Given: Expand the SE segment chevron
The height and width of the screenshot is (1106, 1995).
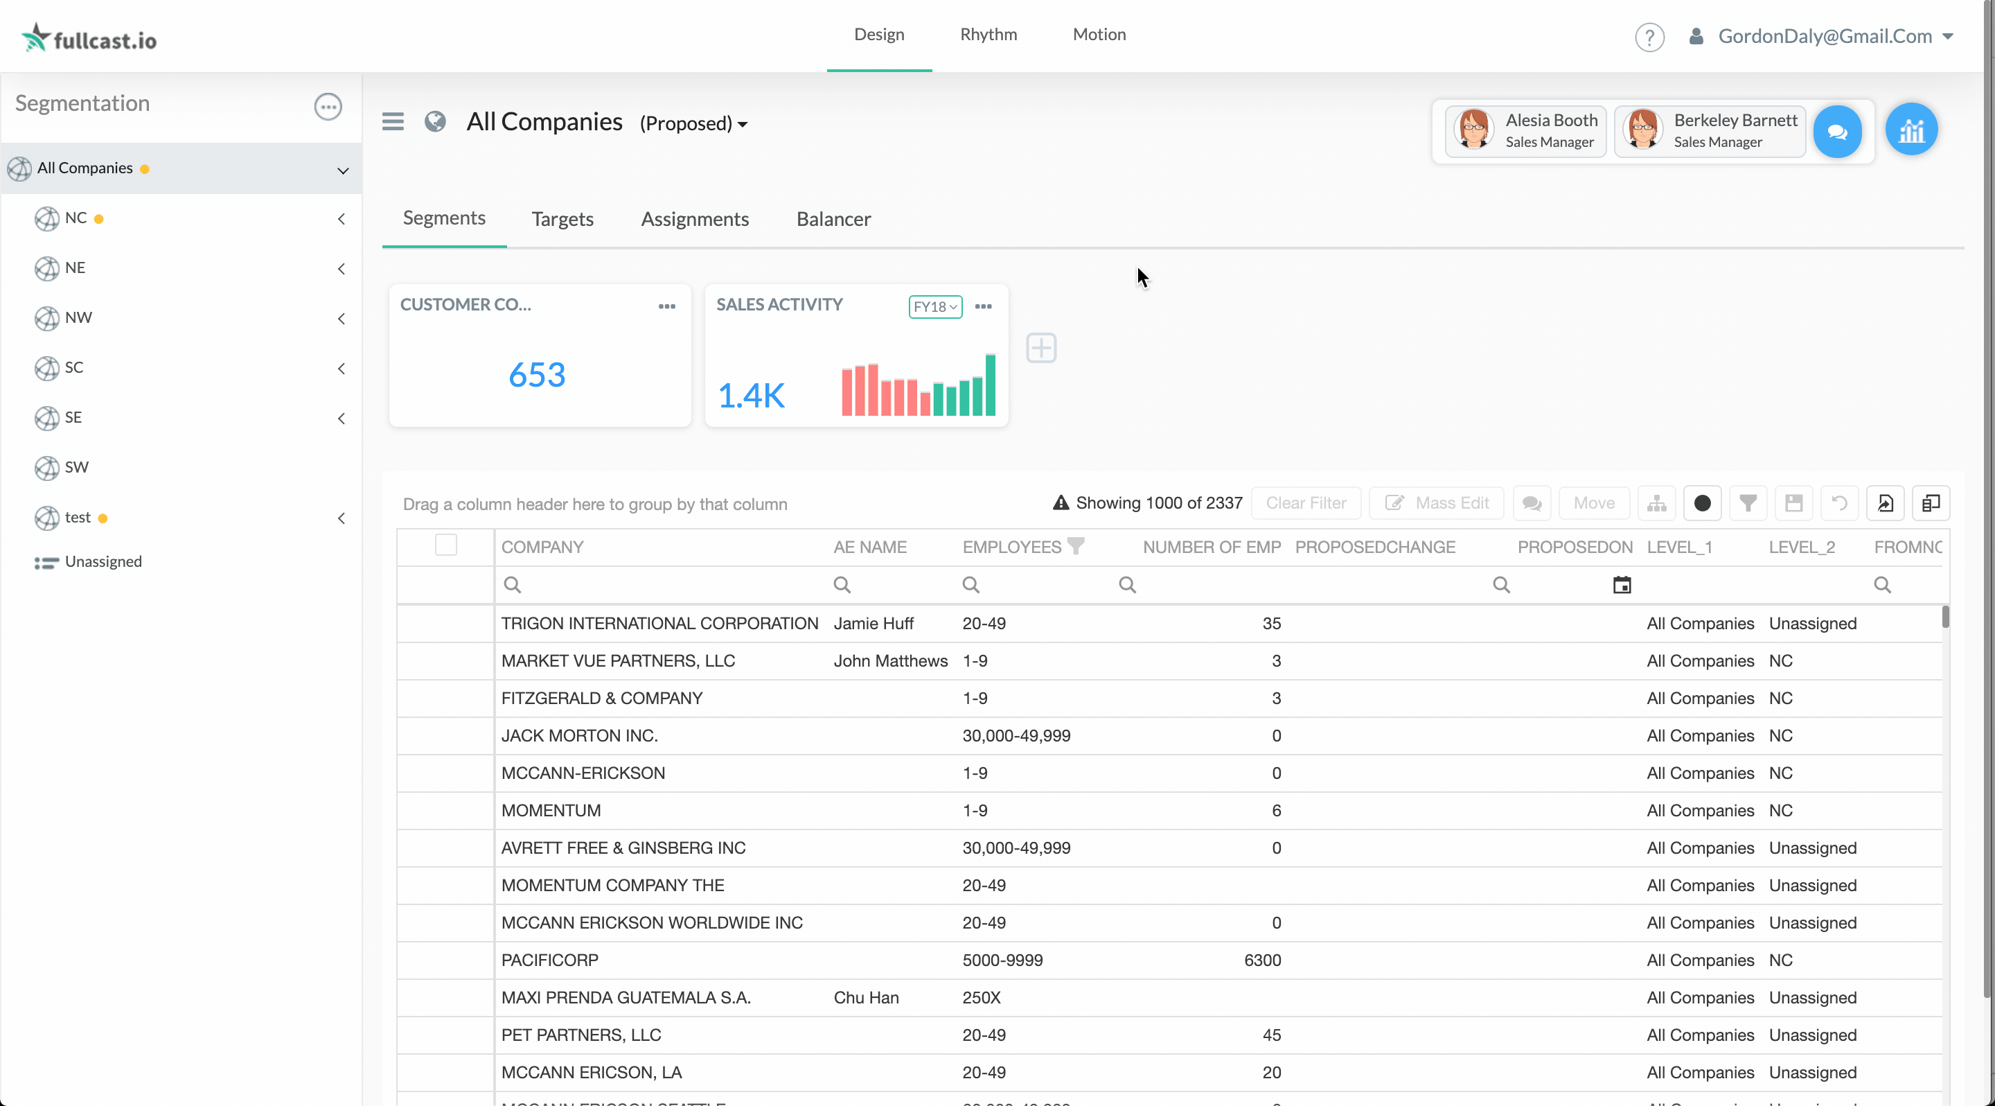Looking at the screenshot, I should [x=342, y=419].
